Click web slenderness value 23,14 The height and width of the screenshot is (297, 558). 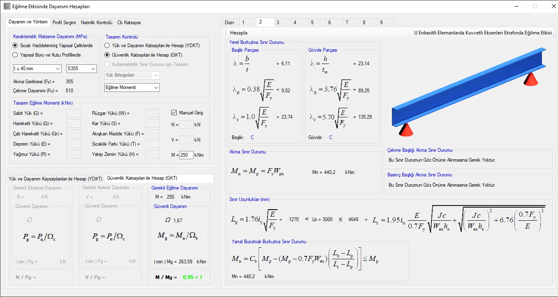click(x=364, y=64)
